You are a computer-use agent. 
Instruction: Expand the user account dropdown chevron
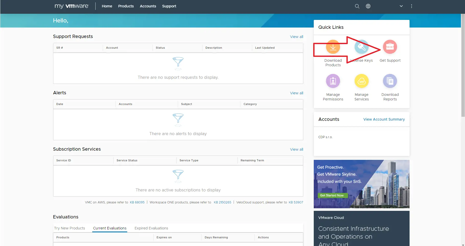point(401,6)
